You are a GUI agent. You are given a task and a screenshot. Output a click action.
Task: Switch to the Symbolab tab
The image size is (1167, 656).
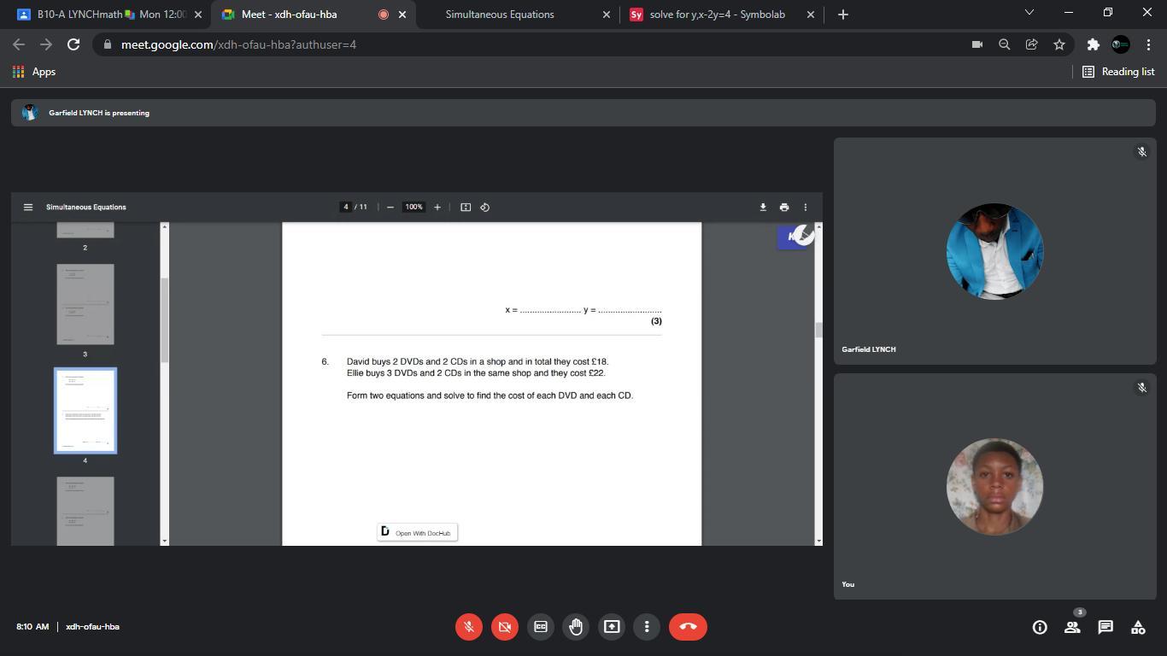click(716, 15)
